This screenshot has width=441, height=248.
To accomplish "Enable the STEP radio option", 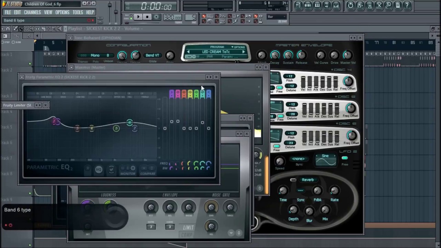I will [x=6, y=42].
